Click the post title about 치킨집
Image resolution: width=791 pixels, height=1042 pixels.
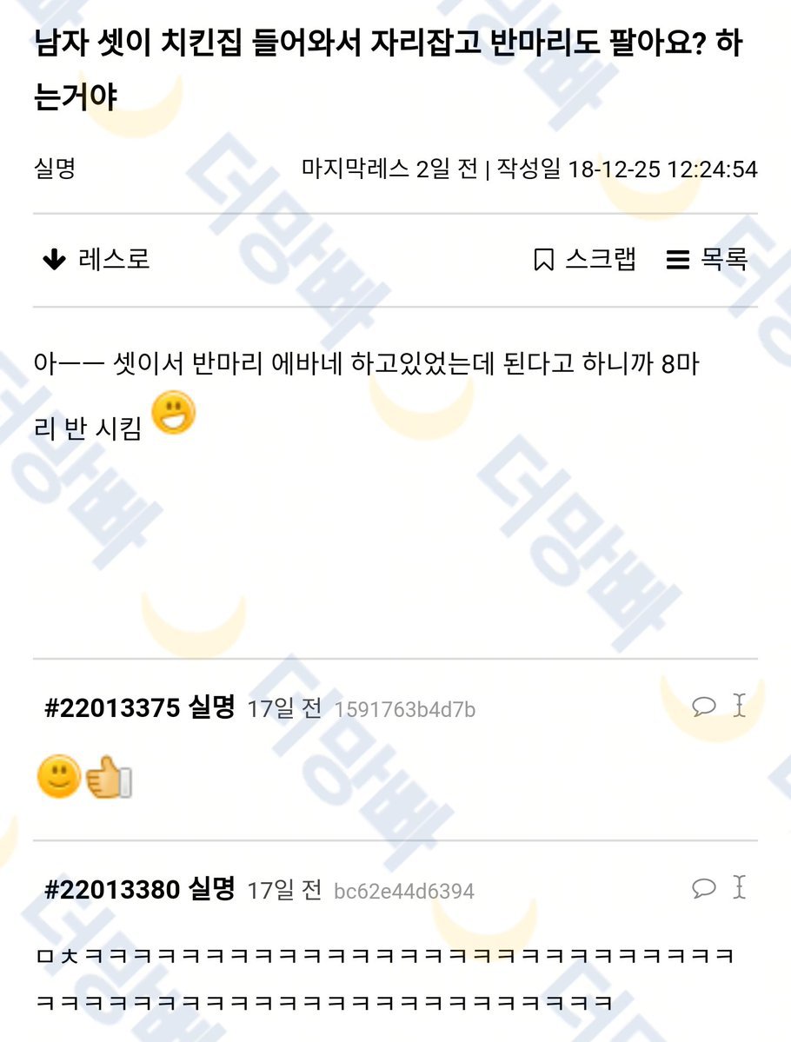(389, 70)
